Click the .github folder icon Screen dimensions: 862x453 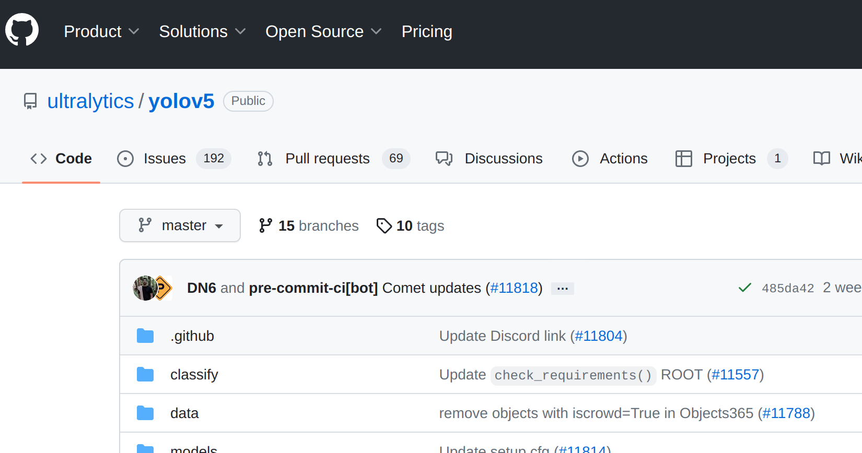pos(145,336)
